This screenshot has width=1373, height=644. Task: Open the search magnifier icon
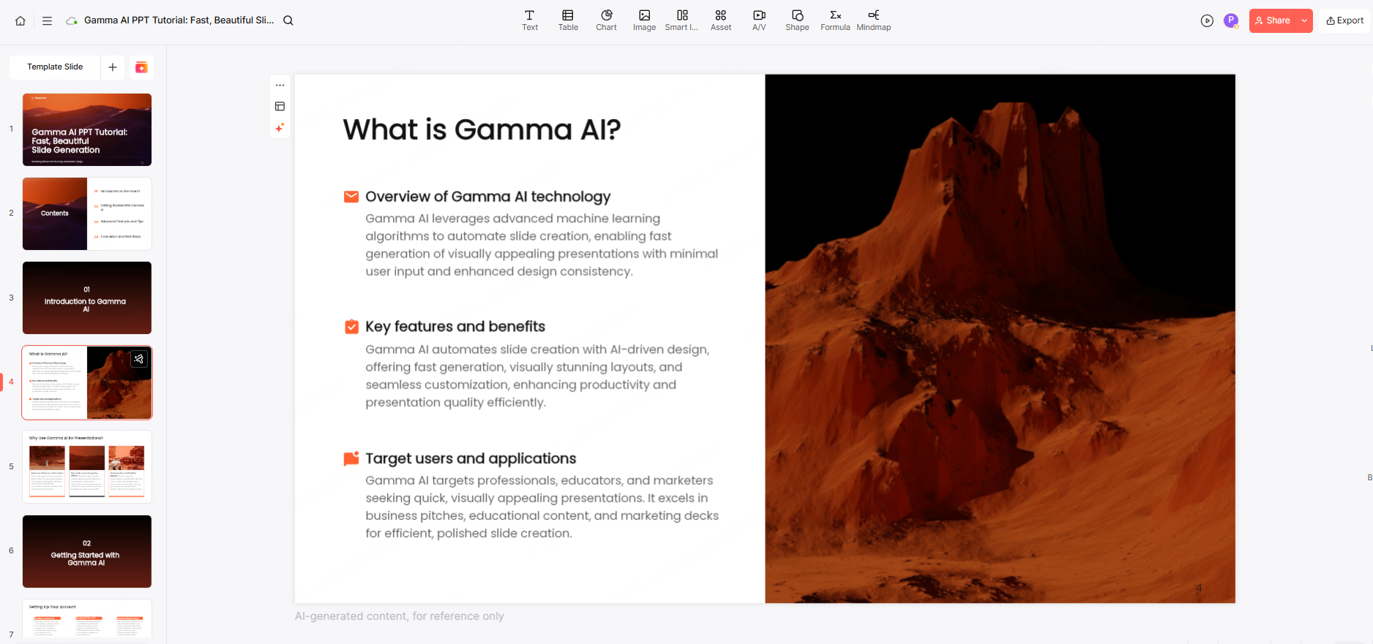coord(288,20)
